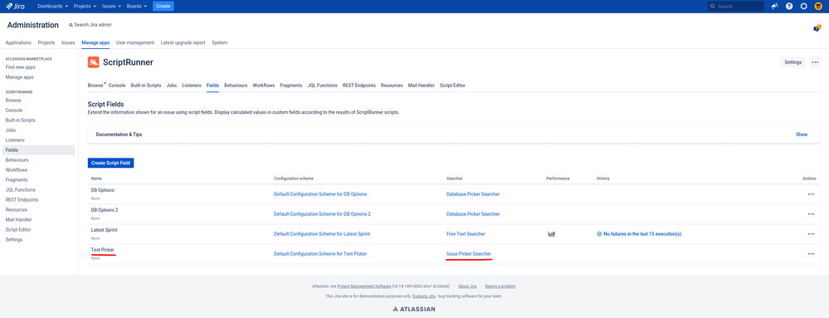Open the user profile avatar
The width and height of the screenshot is (829, 318).
pos(818,7)
